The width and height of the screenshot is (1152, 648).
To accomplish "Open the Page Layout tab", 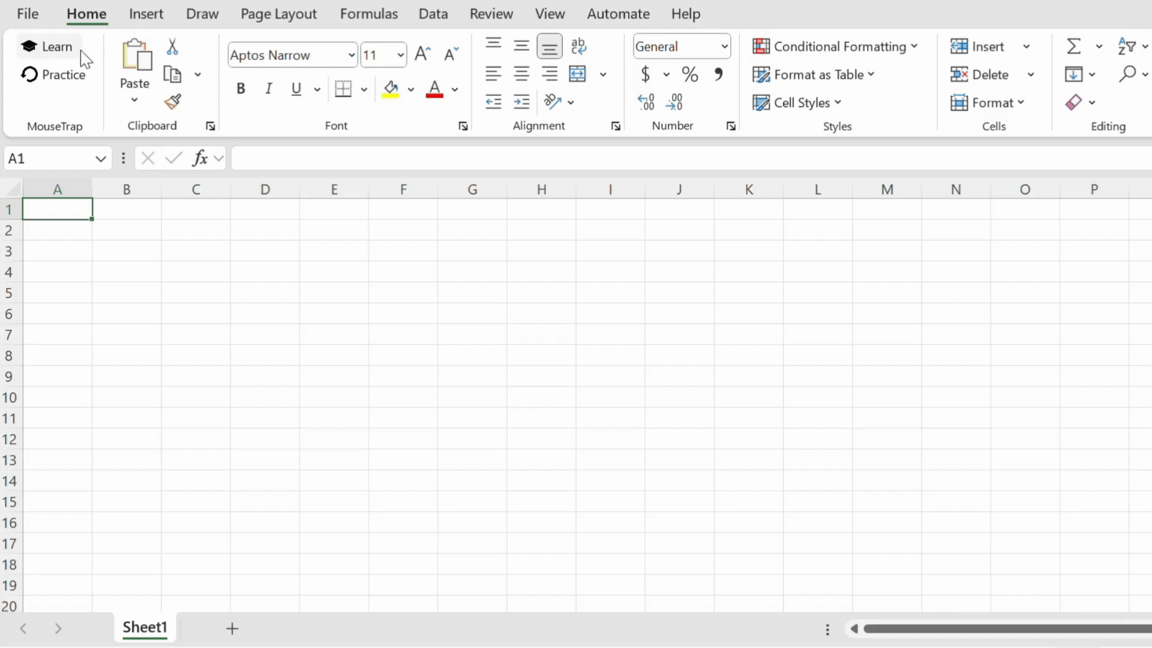I will (278, 14).
